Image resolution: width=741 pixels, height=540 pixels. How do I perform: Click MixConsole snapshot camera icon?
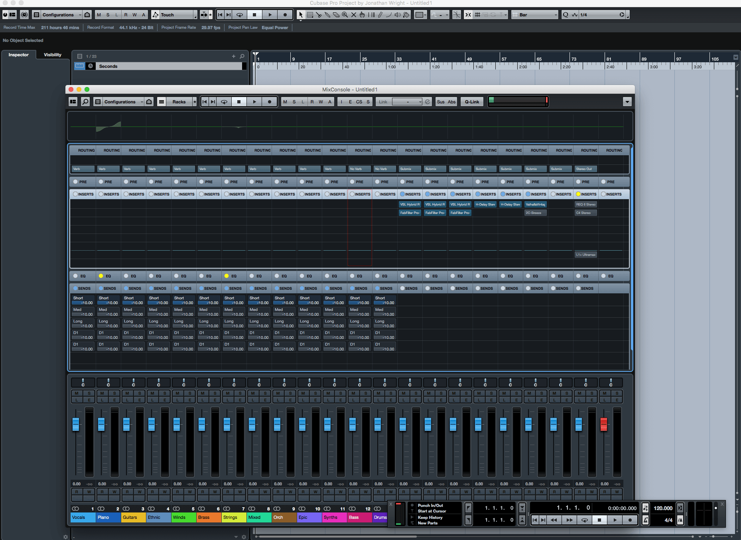tap(149, 102)
